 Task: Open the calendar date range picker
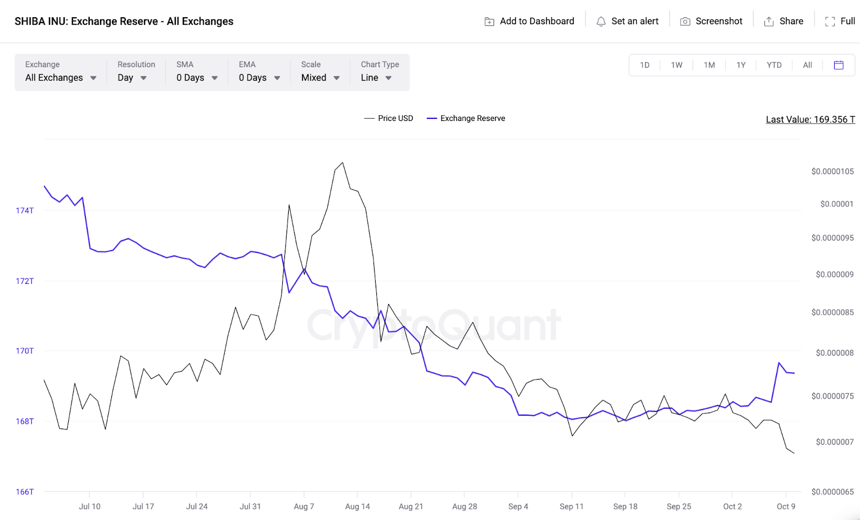[x=838, y=65]
